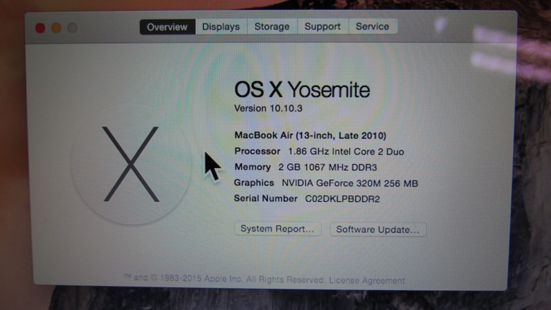Go to the Storage tab
The width and height of the screenshot is (551, 310).
tap(272, 27)
